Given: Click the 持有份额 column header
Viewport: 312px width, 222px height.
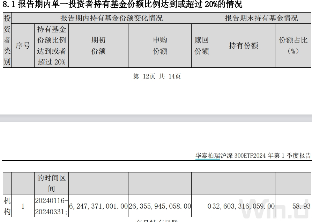Looking at the screenshot, I should (x=244, y=46).
